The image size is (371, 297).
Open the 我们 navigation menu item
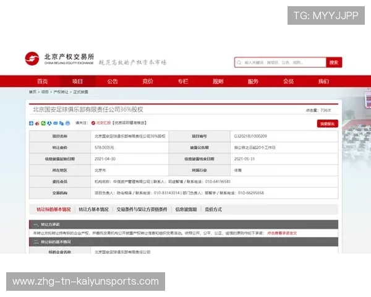tap(323, 82)
